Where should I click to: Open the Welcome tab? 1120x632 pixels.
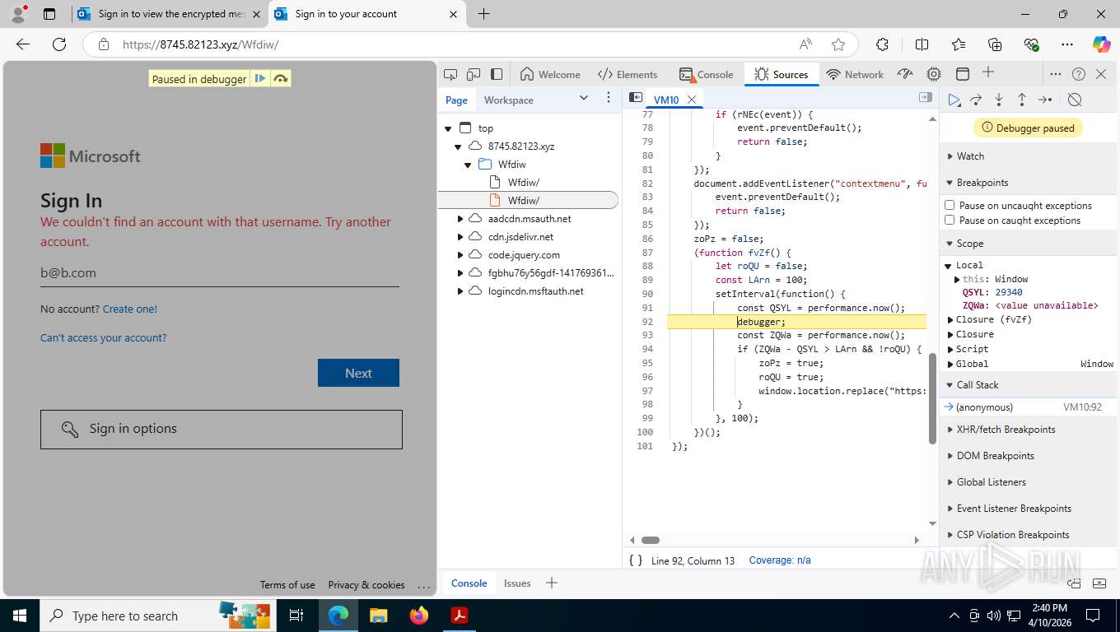click(550, 74)
